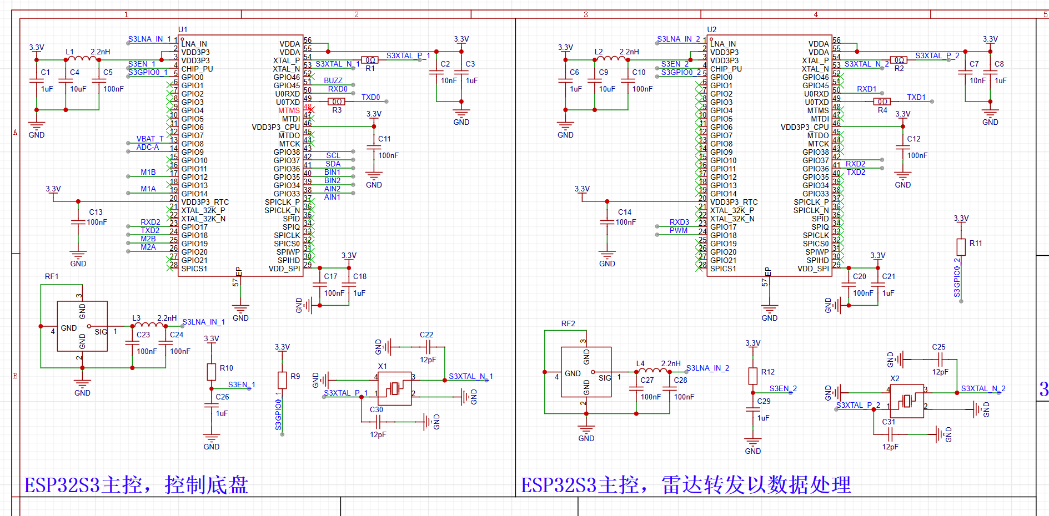Viewport: 1049px width, 516px height.
Task: Select the C28 capacitor label
Action: (x=681, y=380)
